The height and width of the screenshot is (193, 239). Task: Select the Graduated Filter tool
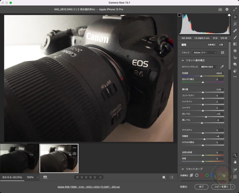point(235,44)
